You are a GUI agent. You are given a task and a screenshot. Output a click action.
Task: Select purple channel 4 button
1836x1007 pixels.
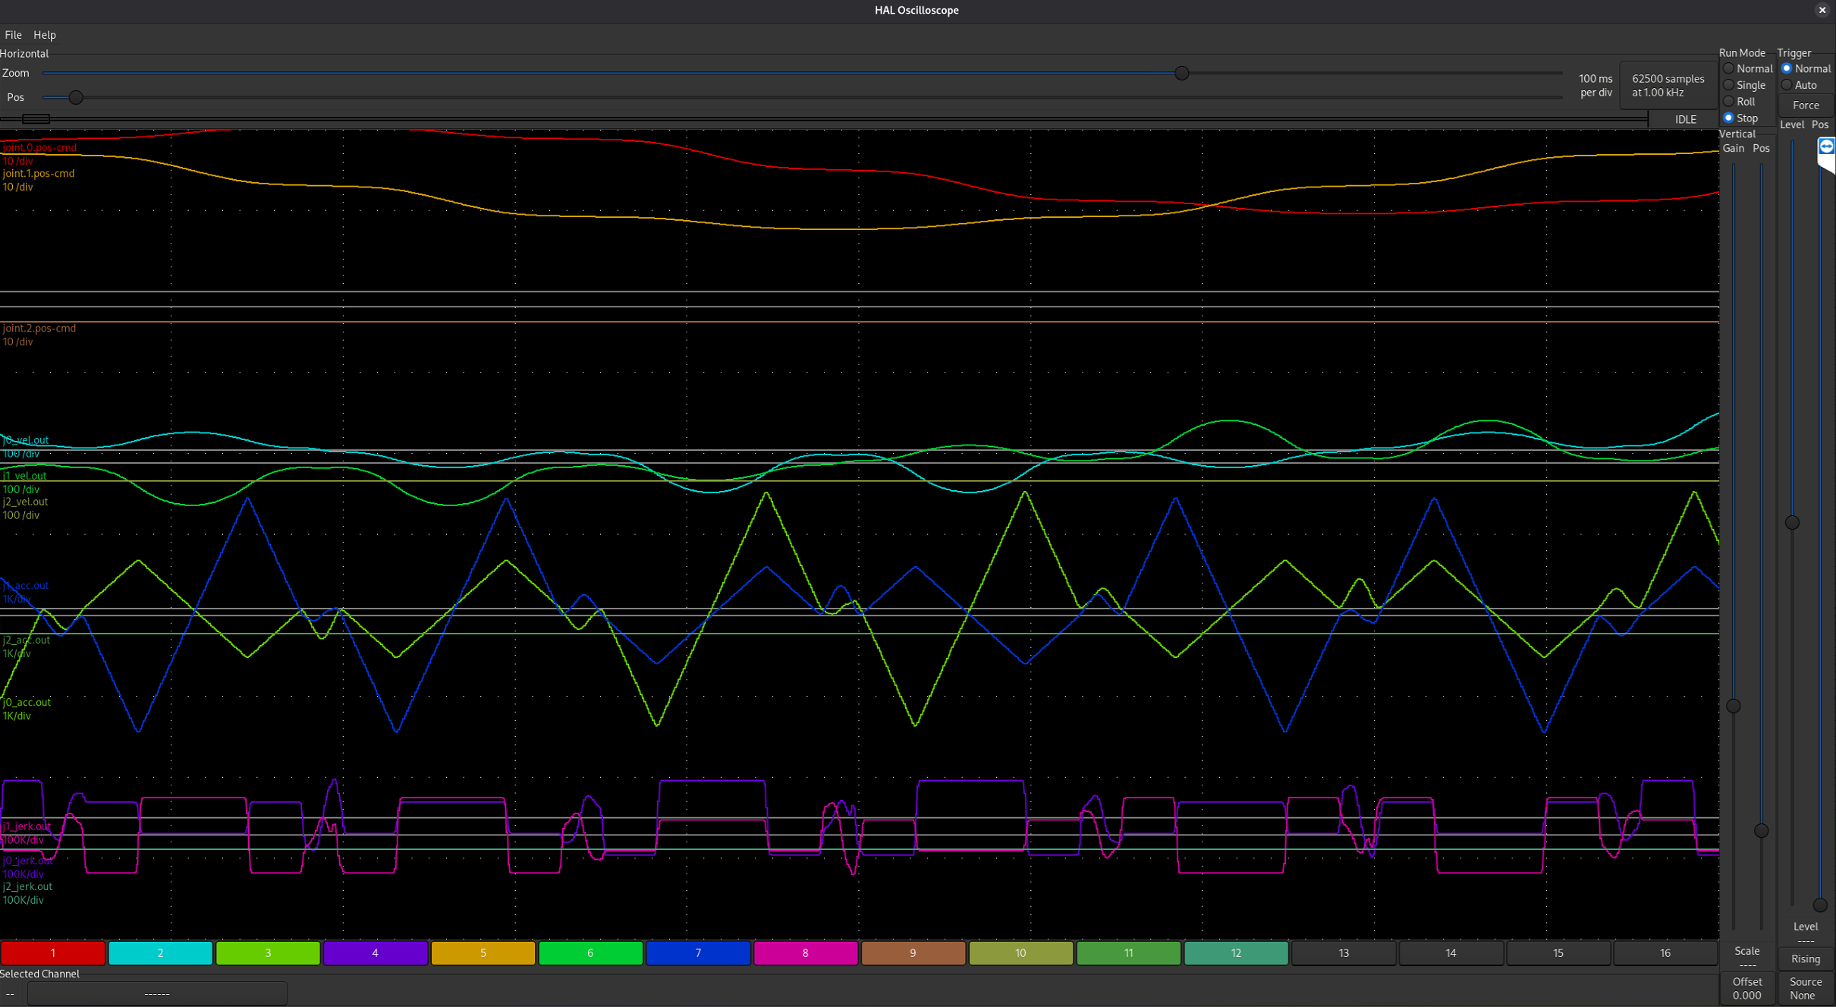point(375,952)
